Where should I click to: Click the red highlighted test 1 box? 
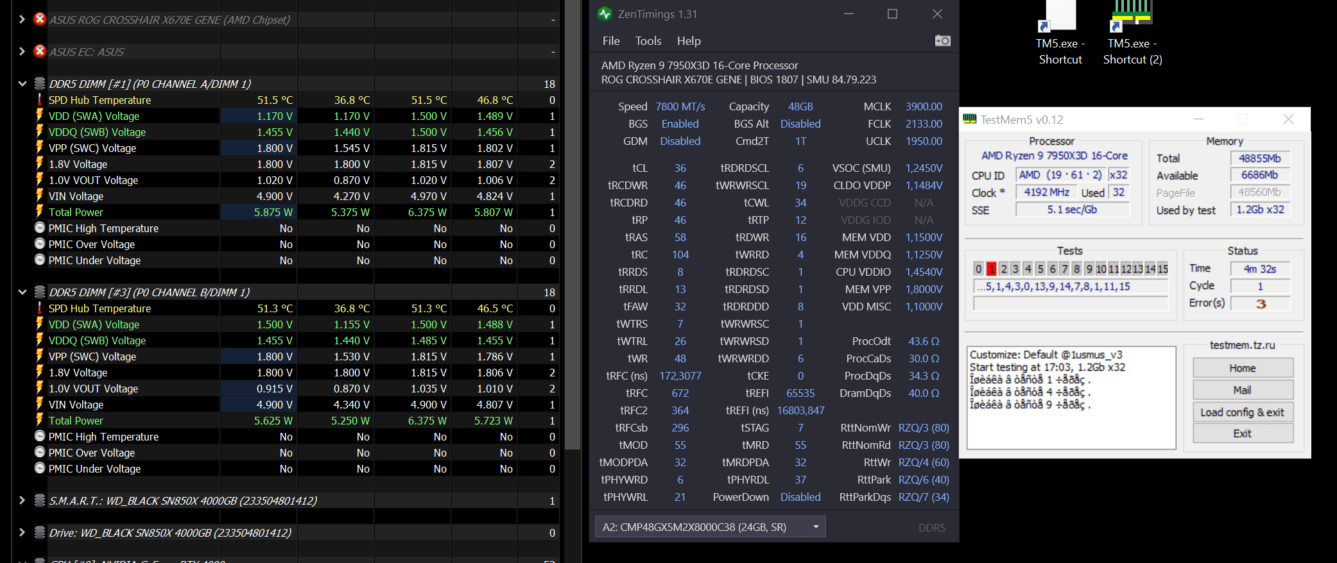tap(991, 269)
